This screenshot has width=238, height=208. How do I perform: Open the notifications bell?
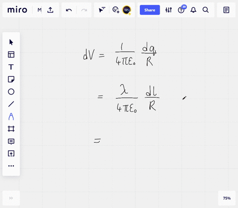tap(193, 10)
